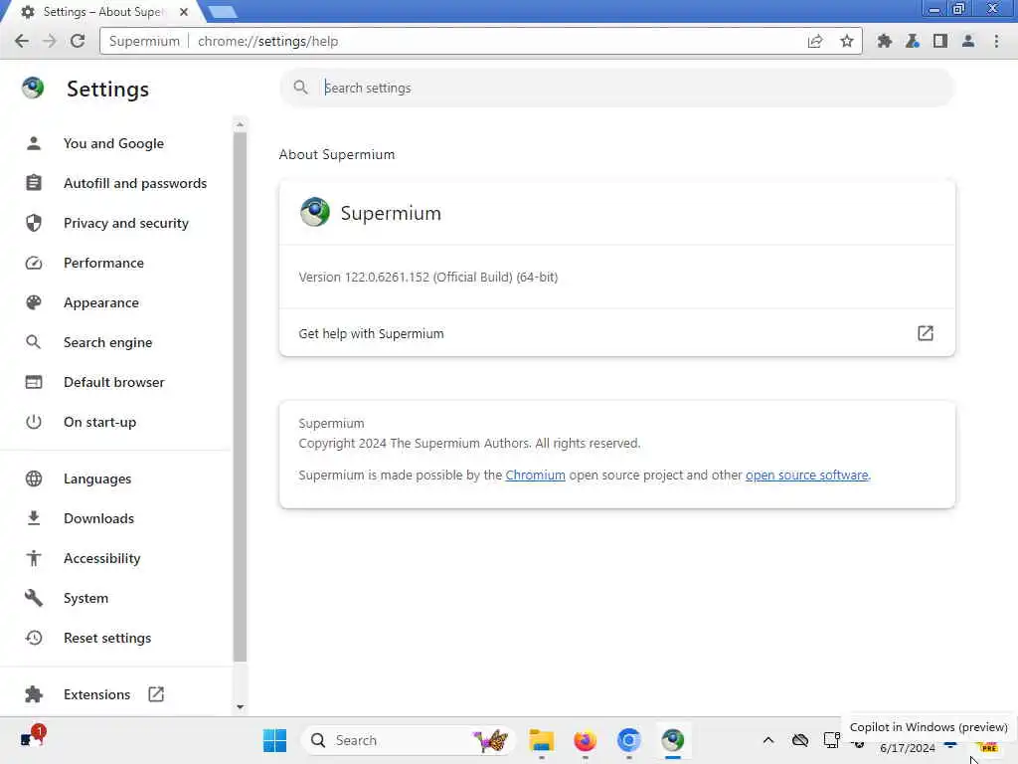Click the search magnifier in settings
Viewport: 1018px width, 764px height.
[300, 88]
